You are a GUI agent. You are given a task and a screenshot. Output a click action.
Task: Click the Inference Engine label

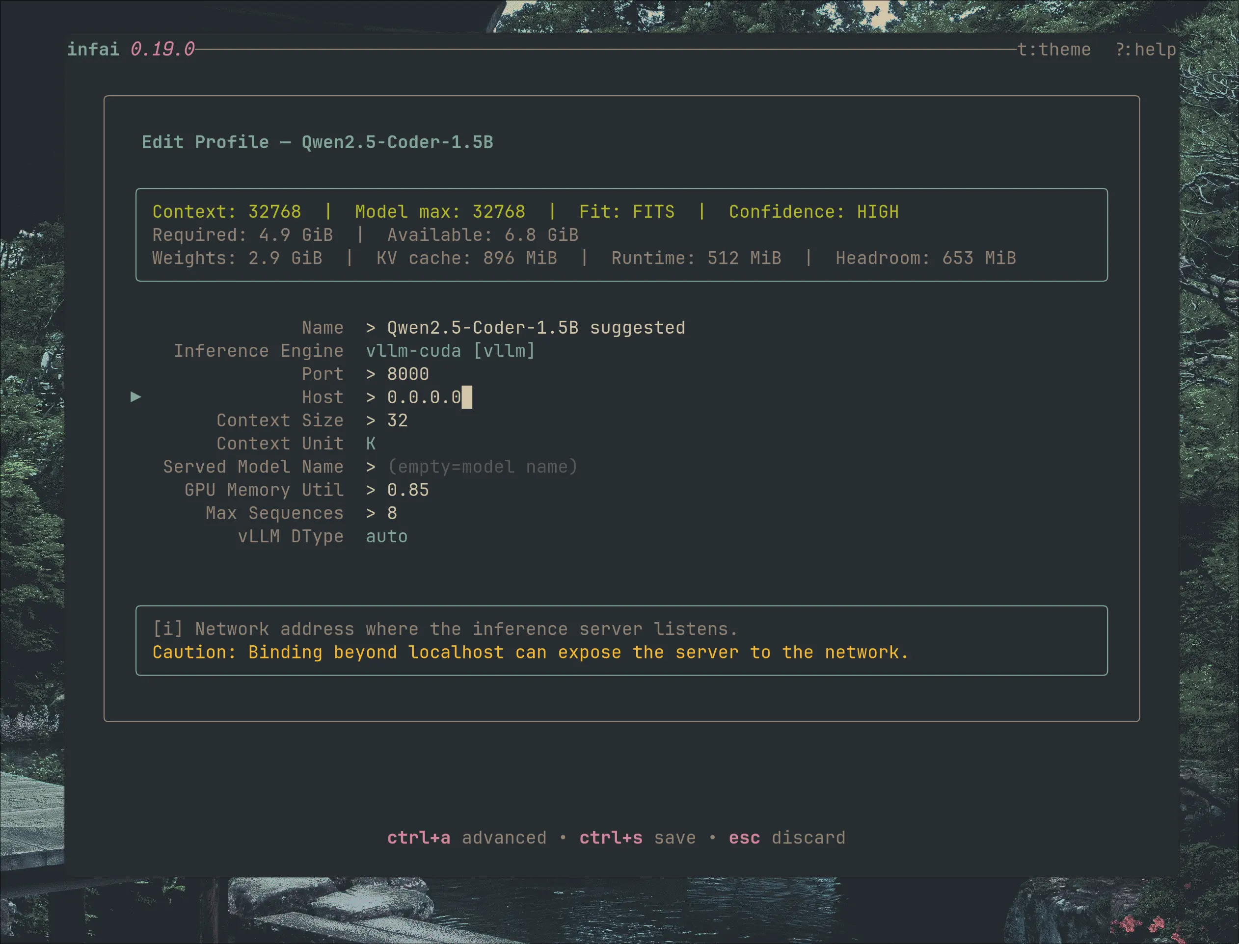259,351
